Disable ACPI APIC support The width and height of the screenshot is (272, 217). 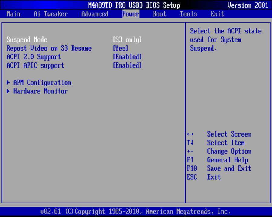pos(127,65)
